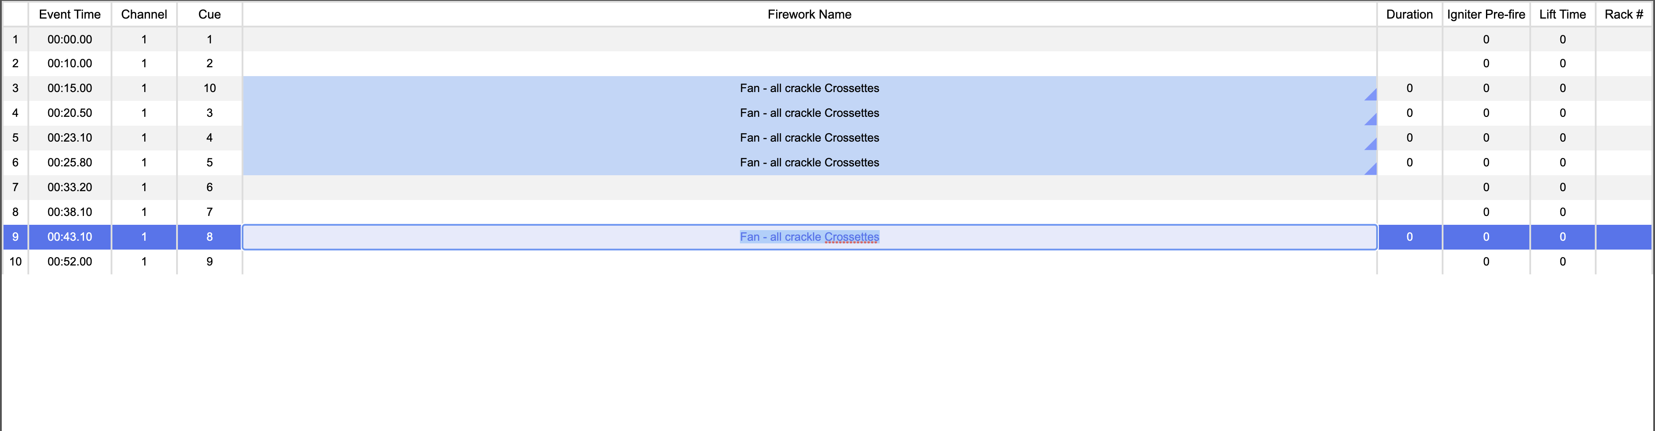Image resolution: width=1655 pixels, height=431 pixels.
Task: Select the empty Firework Name cell in row 7
Action: [809, 188]
